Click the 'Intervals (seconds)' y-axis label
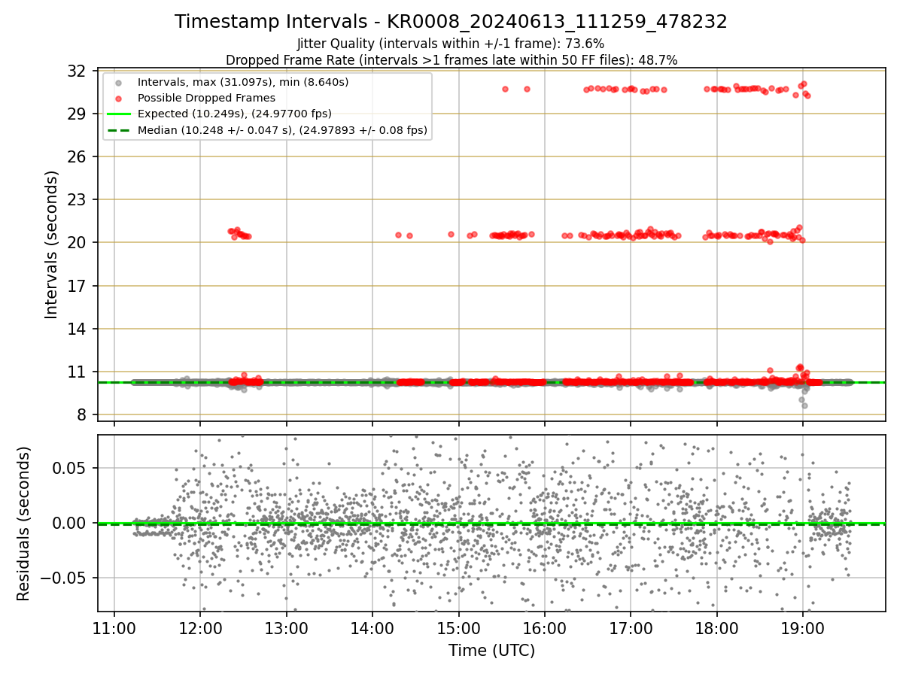903x677 pixels. [51, 244]
